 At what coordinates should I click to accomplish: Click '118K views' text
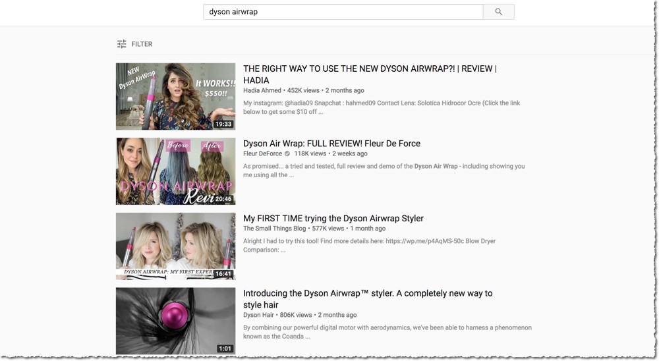[310, 153]
